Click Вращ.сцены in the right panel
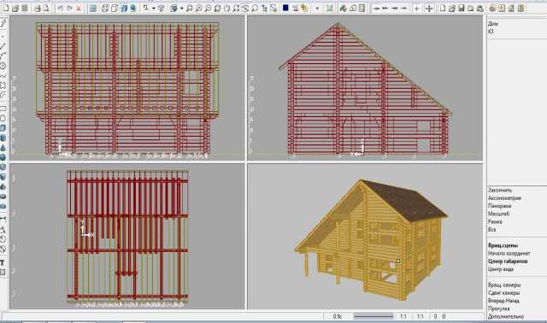Screen dimensions: 547x323 pyautogui.click(x=503, y=245)
